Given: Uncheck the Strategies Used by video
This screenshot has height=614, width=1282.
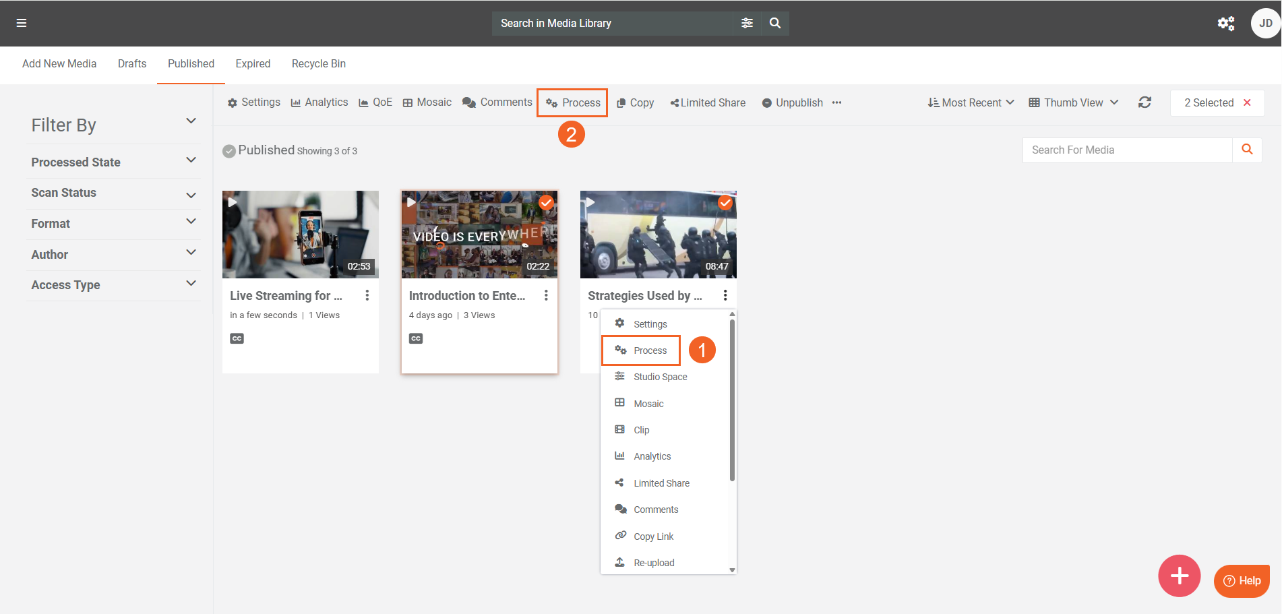Looking at the screenshot, I should click(x=725, y=202).
